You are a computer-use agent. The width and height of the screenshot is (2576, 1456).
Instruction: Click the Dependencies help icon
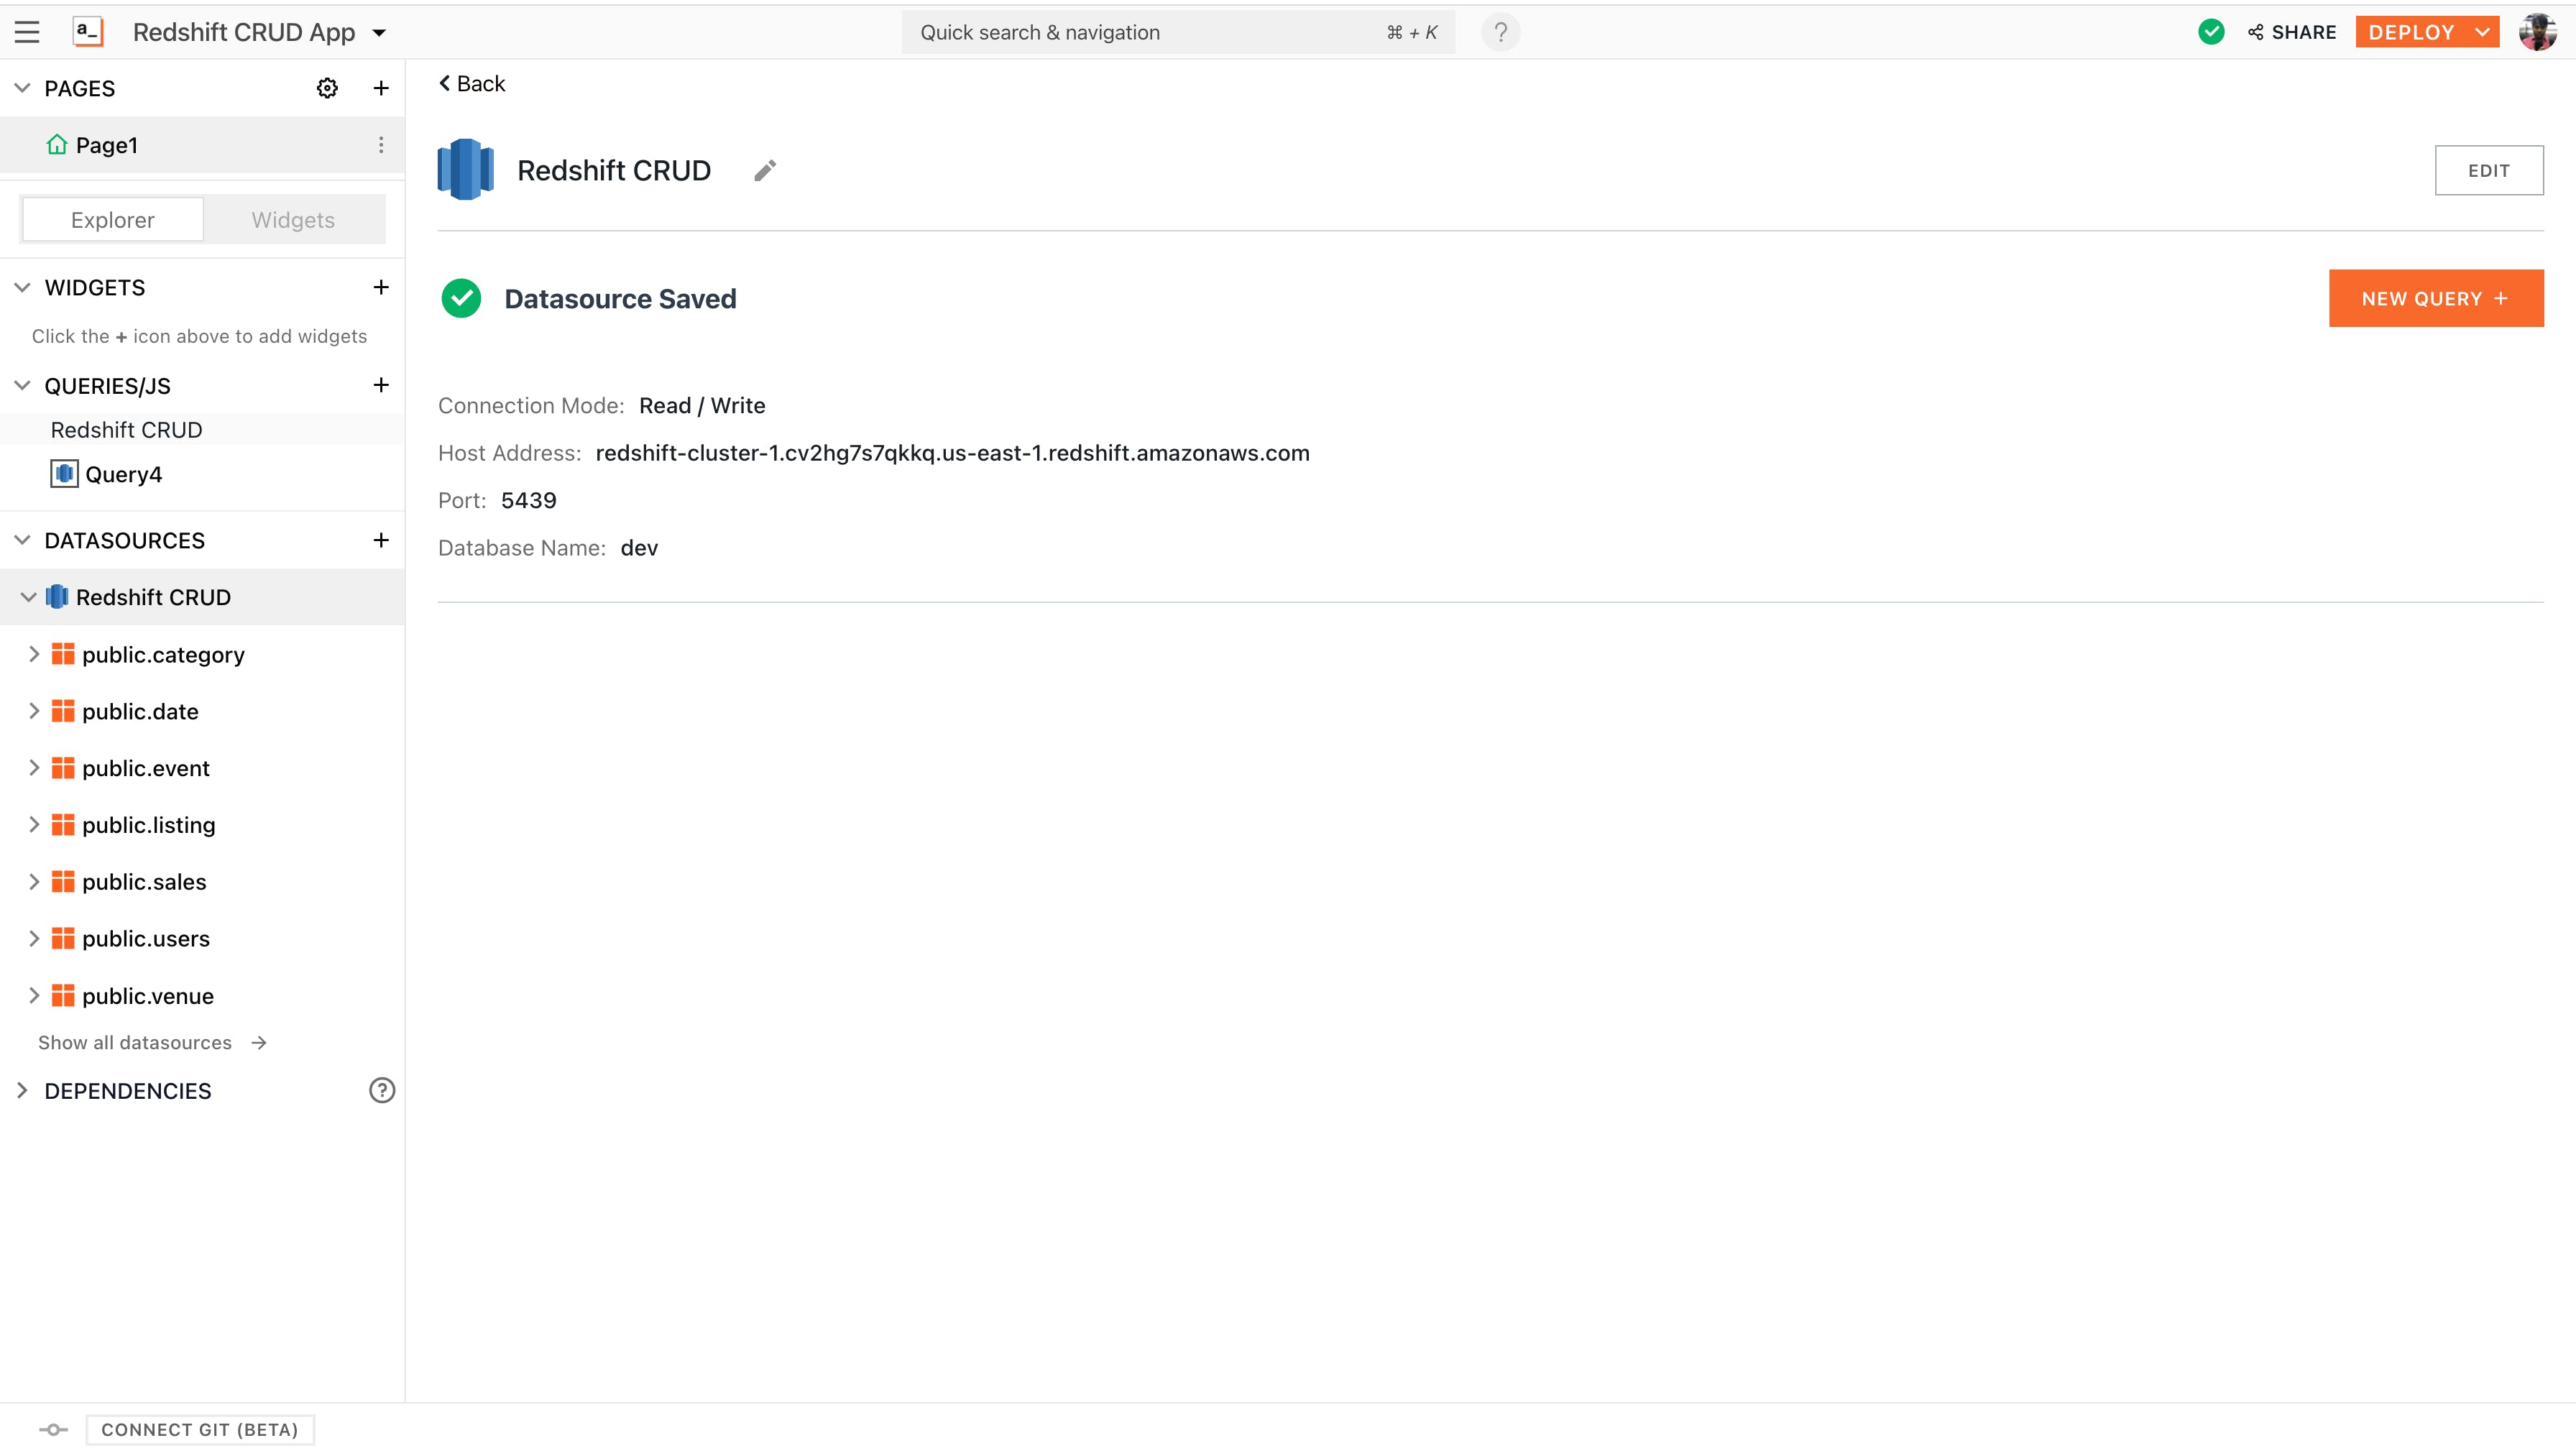(x=382, y=1090)
